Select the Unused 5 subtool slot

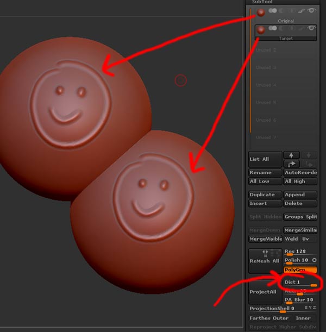pos(286,103)
